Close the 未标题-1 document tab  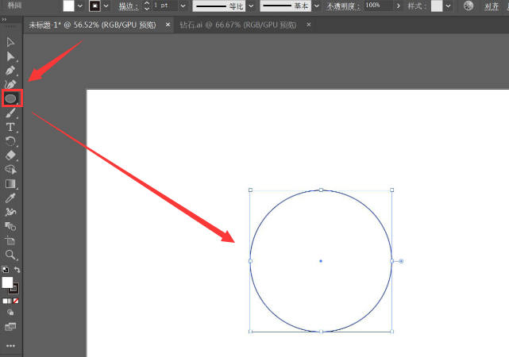pos(167,25)
